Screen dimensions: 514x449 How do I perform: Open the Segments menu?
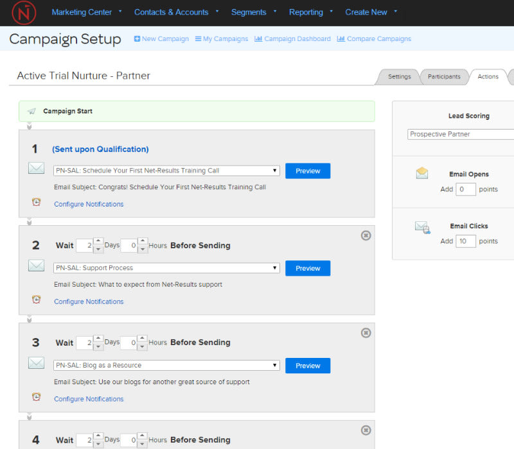pos(254,12)
